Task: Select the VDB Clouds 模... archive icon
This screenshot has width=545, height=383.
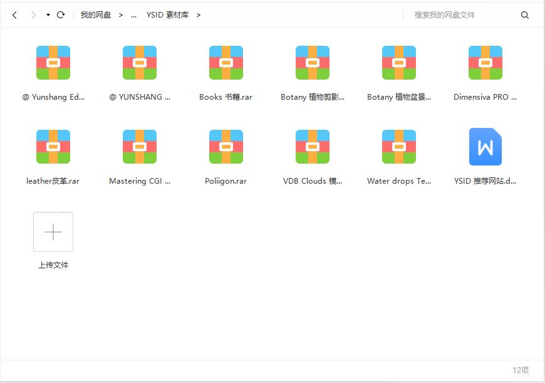Action: pyautogui.click(x=313, y=147)
